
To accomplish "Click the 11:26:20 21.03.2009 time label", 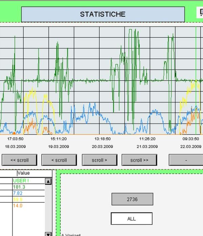I will (x=147, y=143).
